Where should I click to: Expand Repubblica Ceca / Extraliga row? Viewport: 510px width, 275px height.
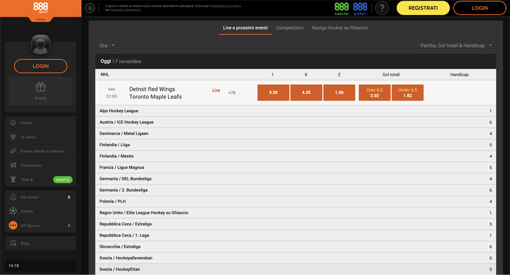tap(295, 224)
